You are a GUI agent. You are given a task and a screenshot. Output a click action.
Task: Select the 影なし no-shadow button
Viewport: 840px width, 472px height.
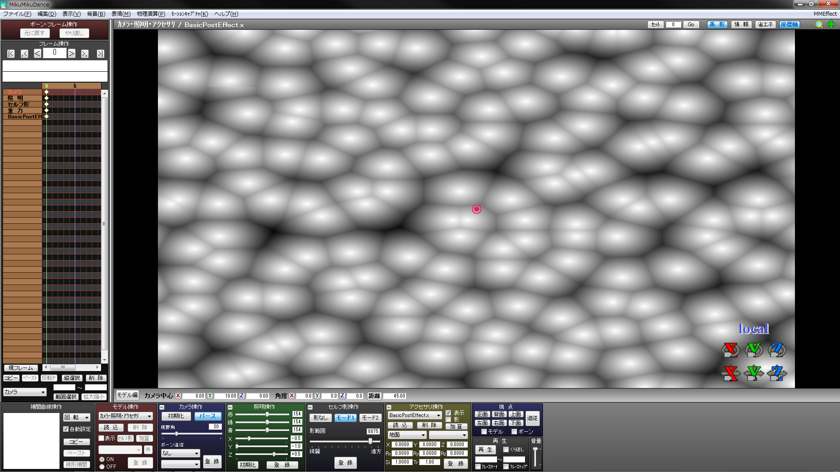point(320,418)
